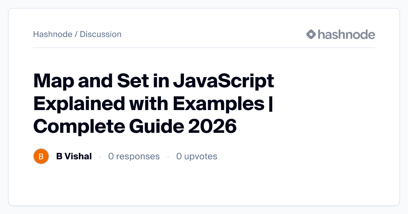Open the Hashnode breadcrumb link
The height and width of the screenshot is (214, 408).
point(52,34)
